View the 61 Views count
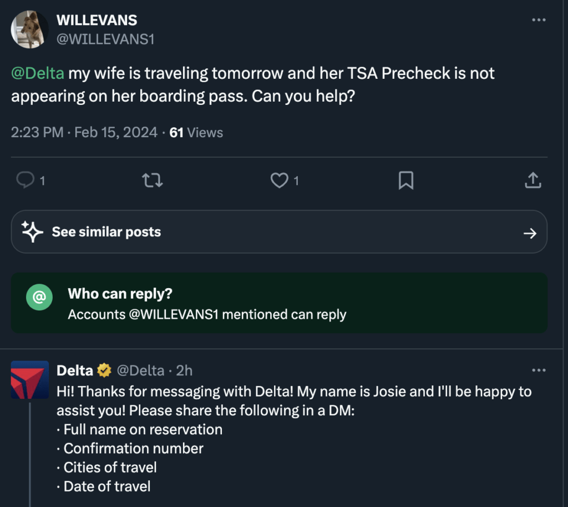 pyautogui.click(x=196, y=133)
